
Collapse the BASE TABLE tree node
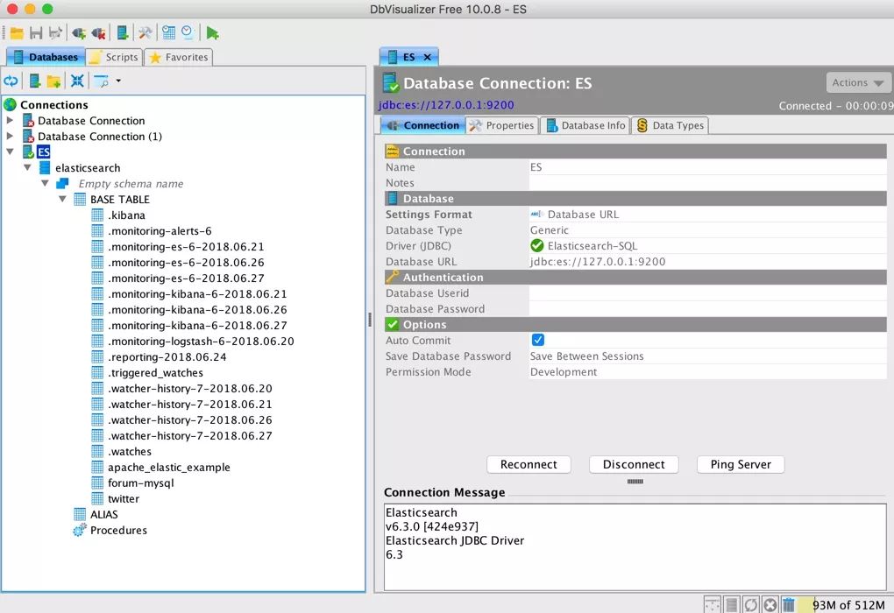(x=63, y=200)
